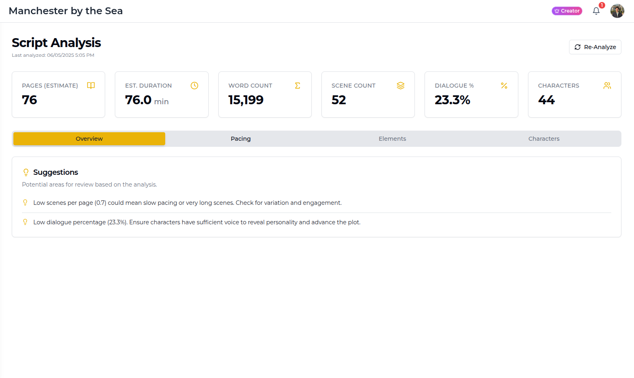Viewport: 634px width, 378px height.
Task: Select the Characters tab
Action: pyautogui.click(x=544, y=139)
